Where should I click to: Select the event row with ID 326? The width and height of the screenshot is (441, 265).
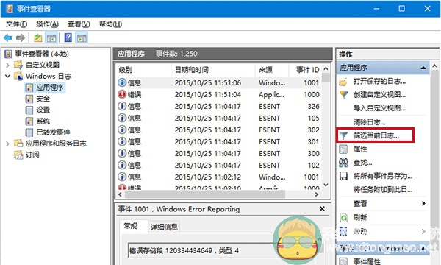218,107
